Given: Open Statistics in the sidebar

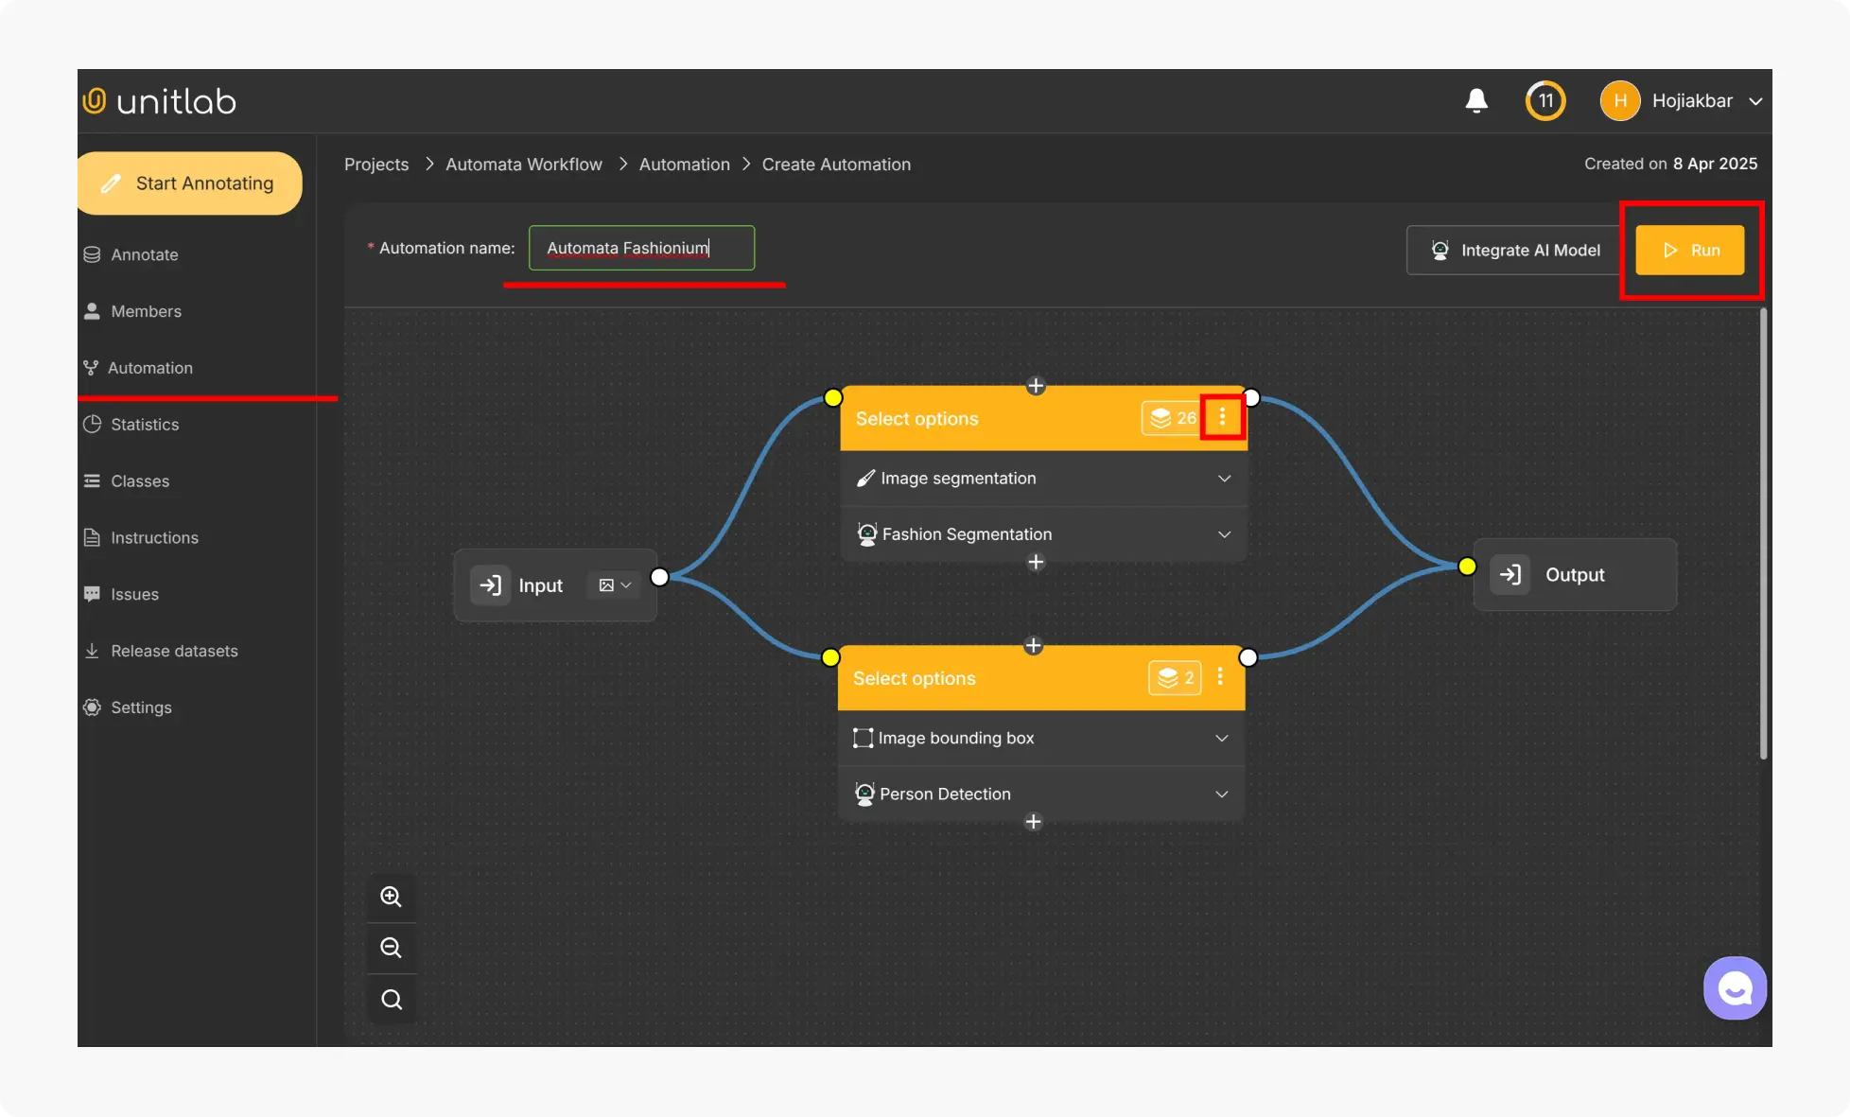Looking at the screenshot, I should click(x=145, y=425).
